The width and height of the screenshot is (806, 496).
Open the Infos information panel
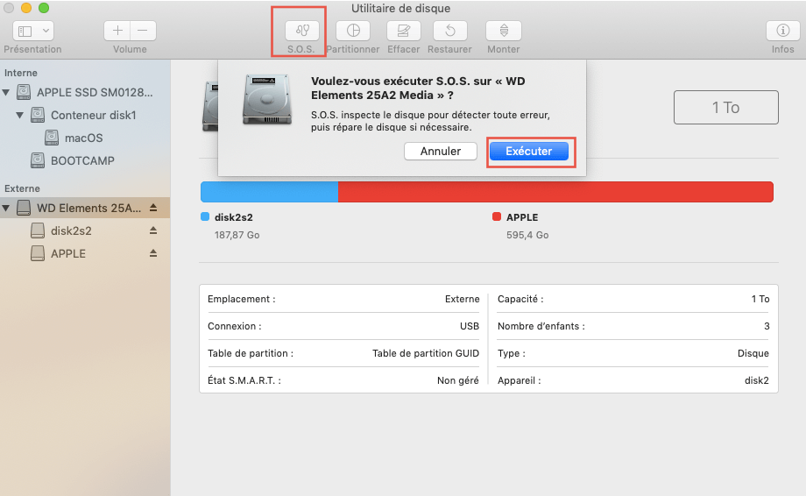pyautogui.click(x=782, y=31)
